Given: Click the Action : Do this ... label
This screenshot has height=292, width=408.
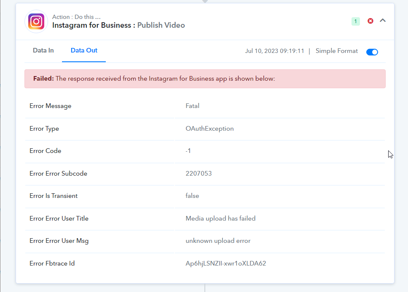Looking at the screenshot, I should tap(76, 17).
